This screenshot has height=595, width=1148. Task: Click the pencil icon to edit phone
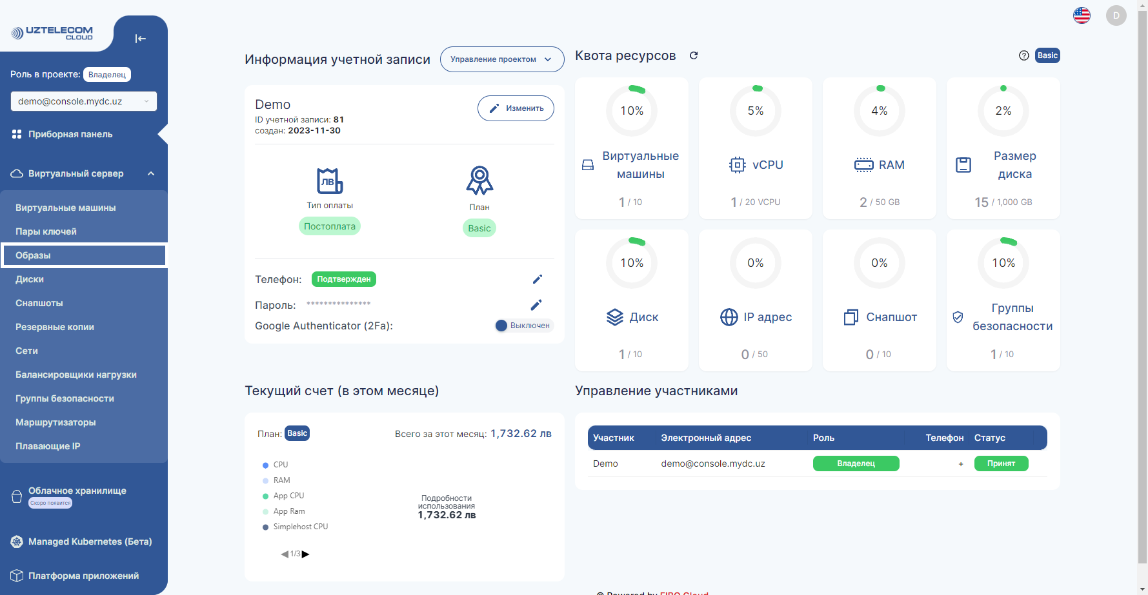point(537,279)
